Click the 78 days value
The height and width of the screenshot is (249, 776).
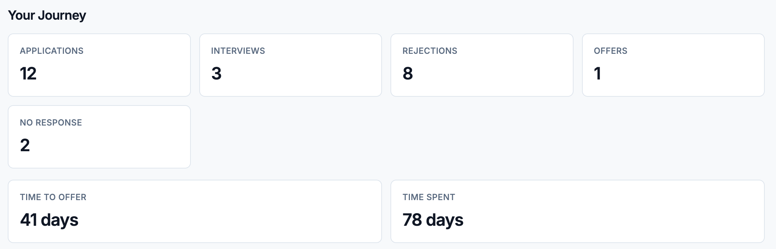tap(433, 220)
